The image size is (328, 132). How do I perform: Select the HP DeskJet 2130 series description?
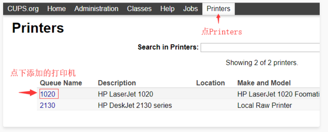point(135,105)
